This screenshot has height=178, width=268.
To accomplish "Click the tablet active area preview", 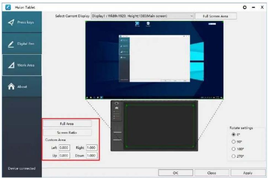I will click(x=160, y=126).
